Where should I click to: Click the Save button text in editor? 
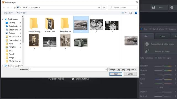(160, 7)
